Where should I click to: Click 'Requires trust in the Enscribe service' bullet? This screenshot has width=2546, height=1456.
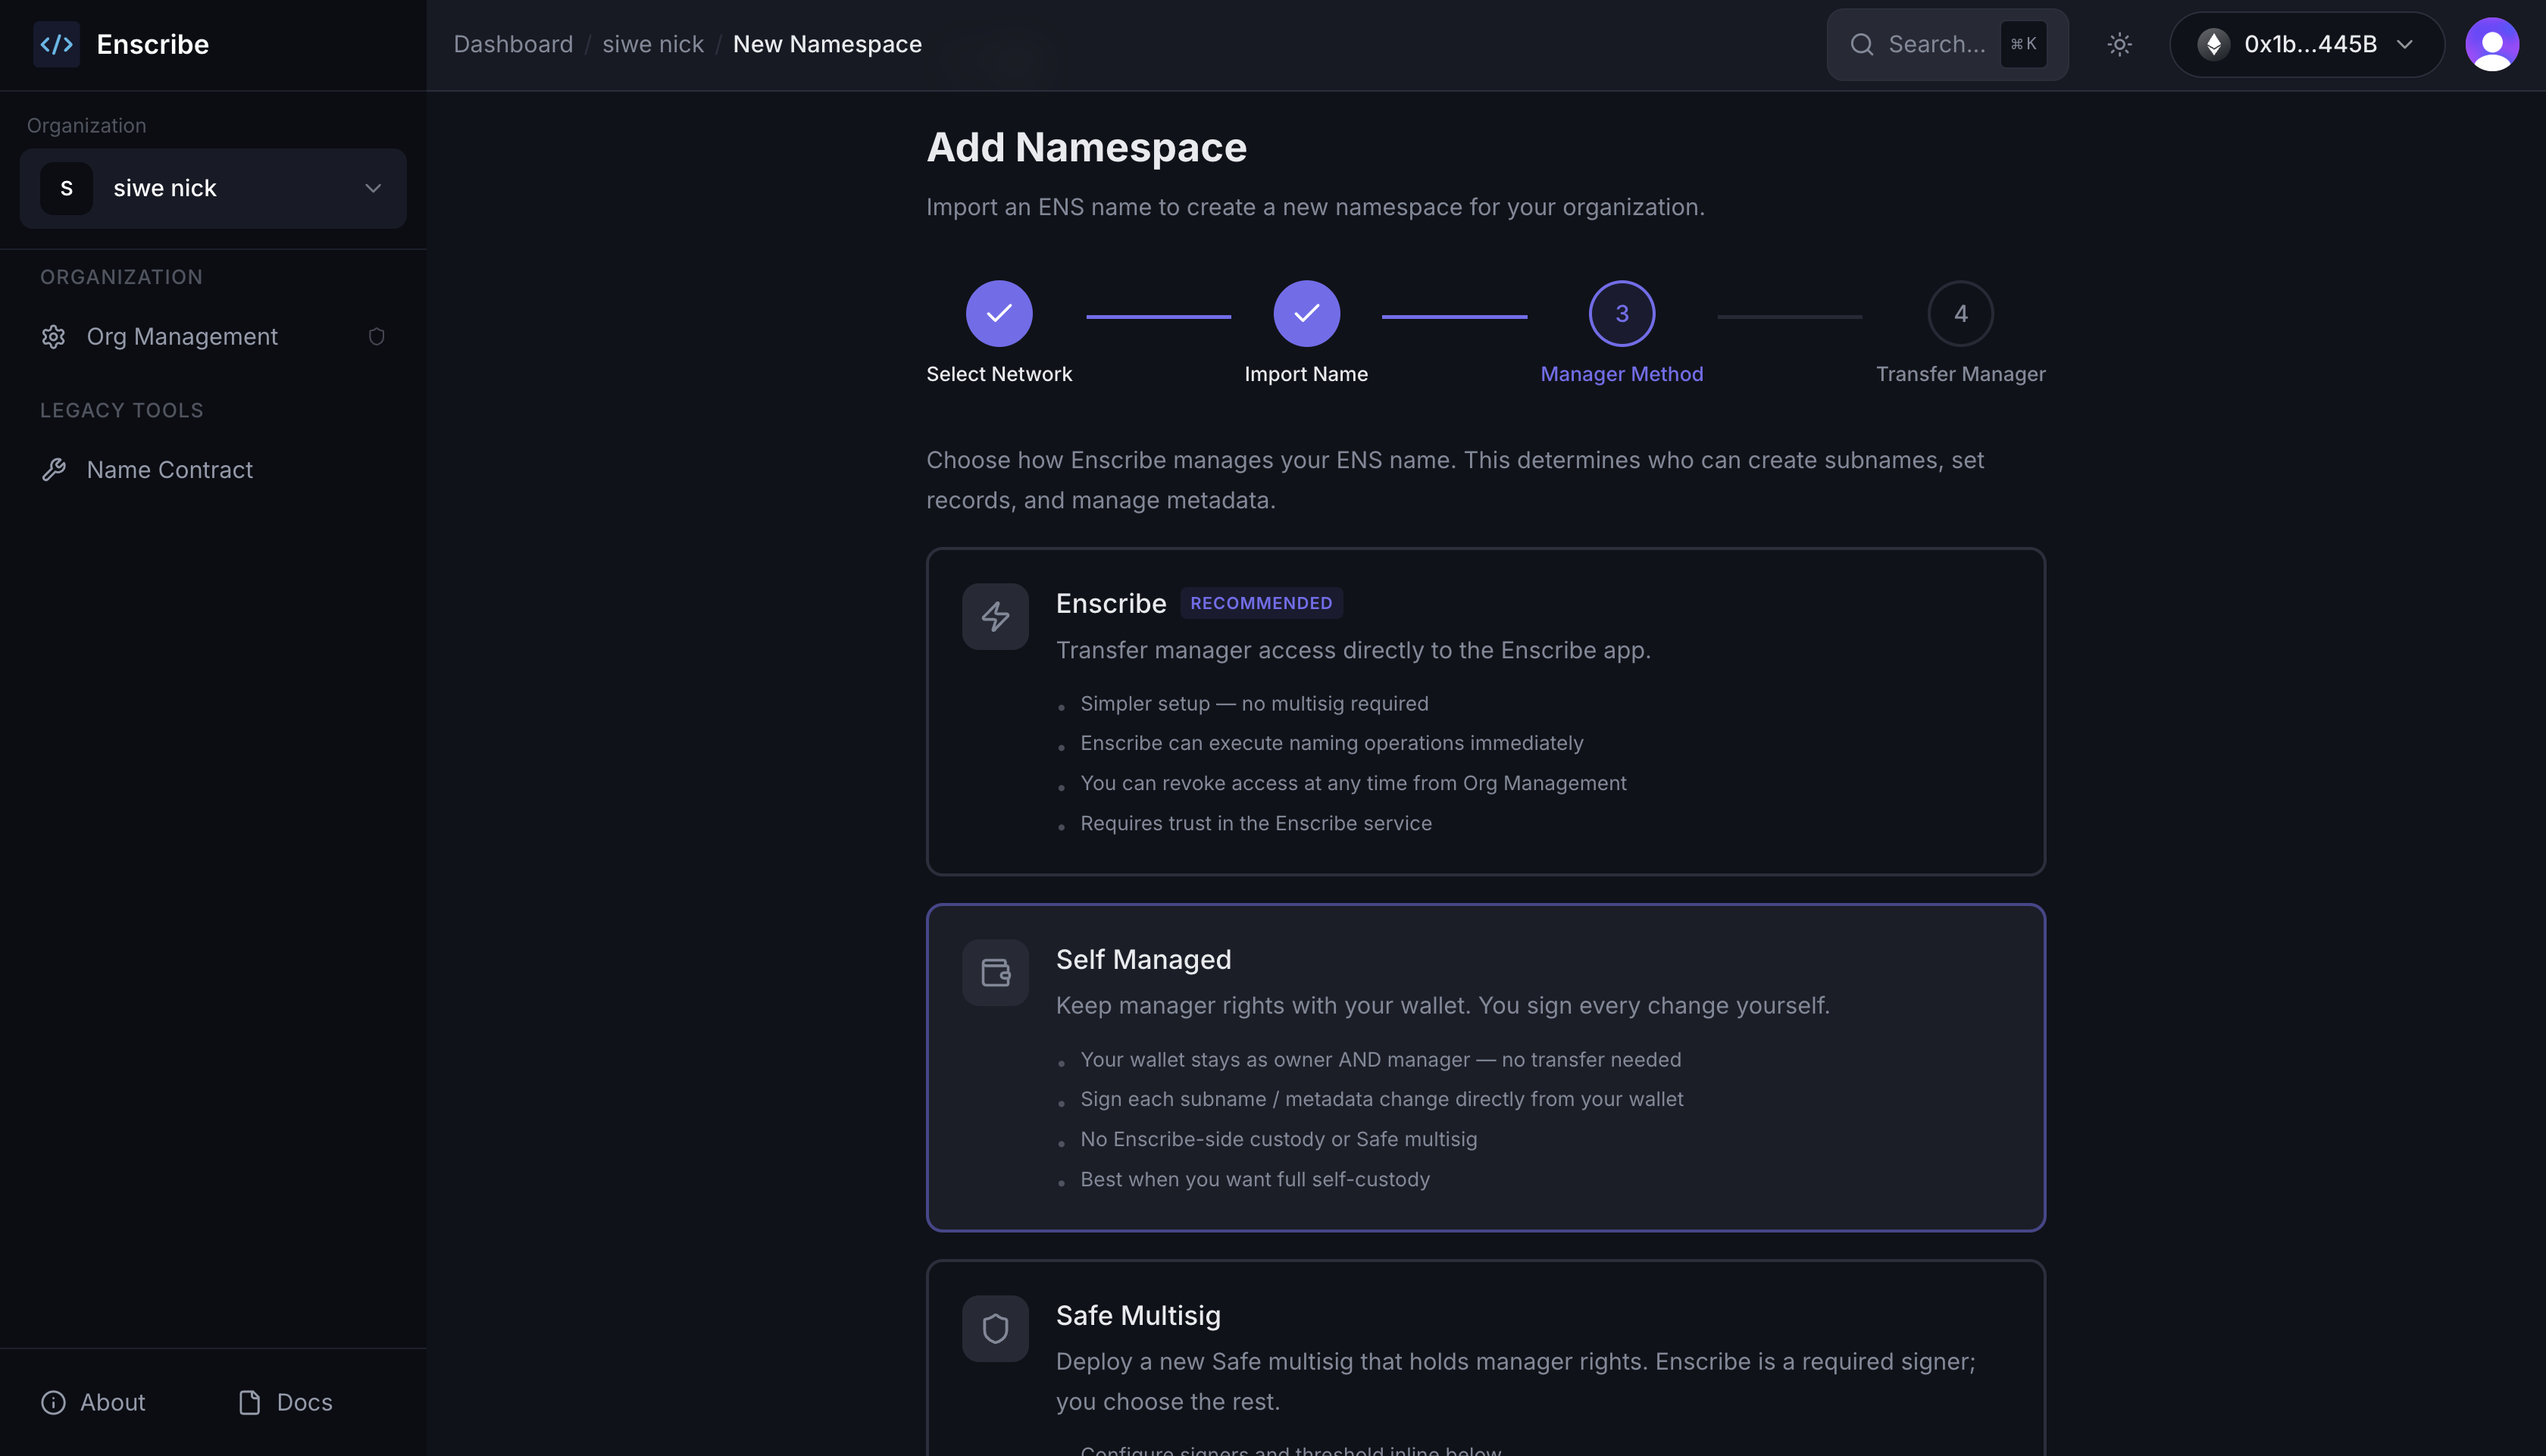(x=1256, y=823)
